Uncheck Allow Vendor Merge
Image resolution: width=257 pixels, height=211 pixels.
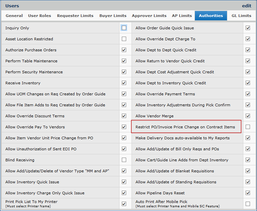pos(248,116)
